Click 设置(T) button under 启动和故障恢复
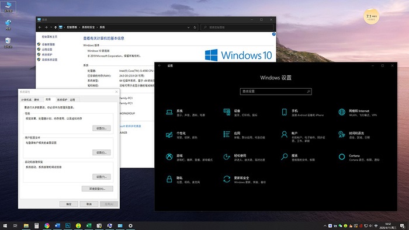This screenshot has height=230, width=409. (102, 177)
